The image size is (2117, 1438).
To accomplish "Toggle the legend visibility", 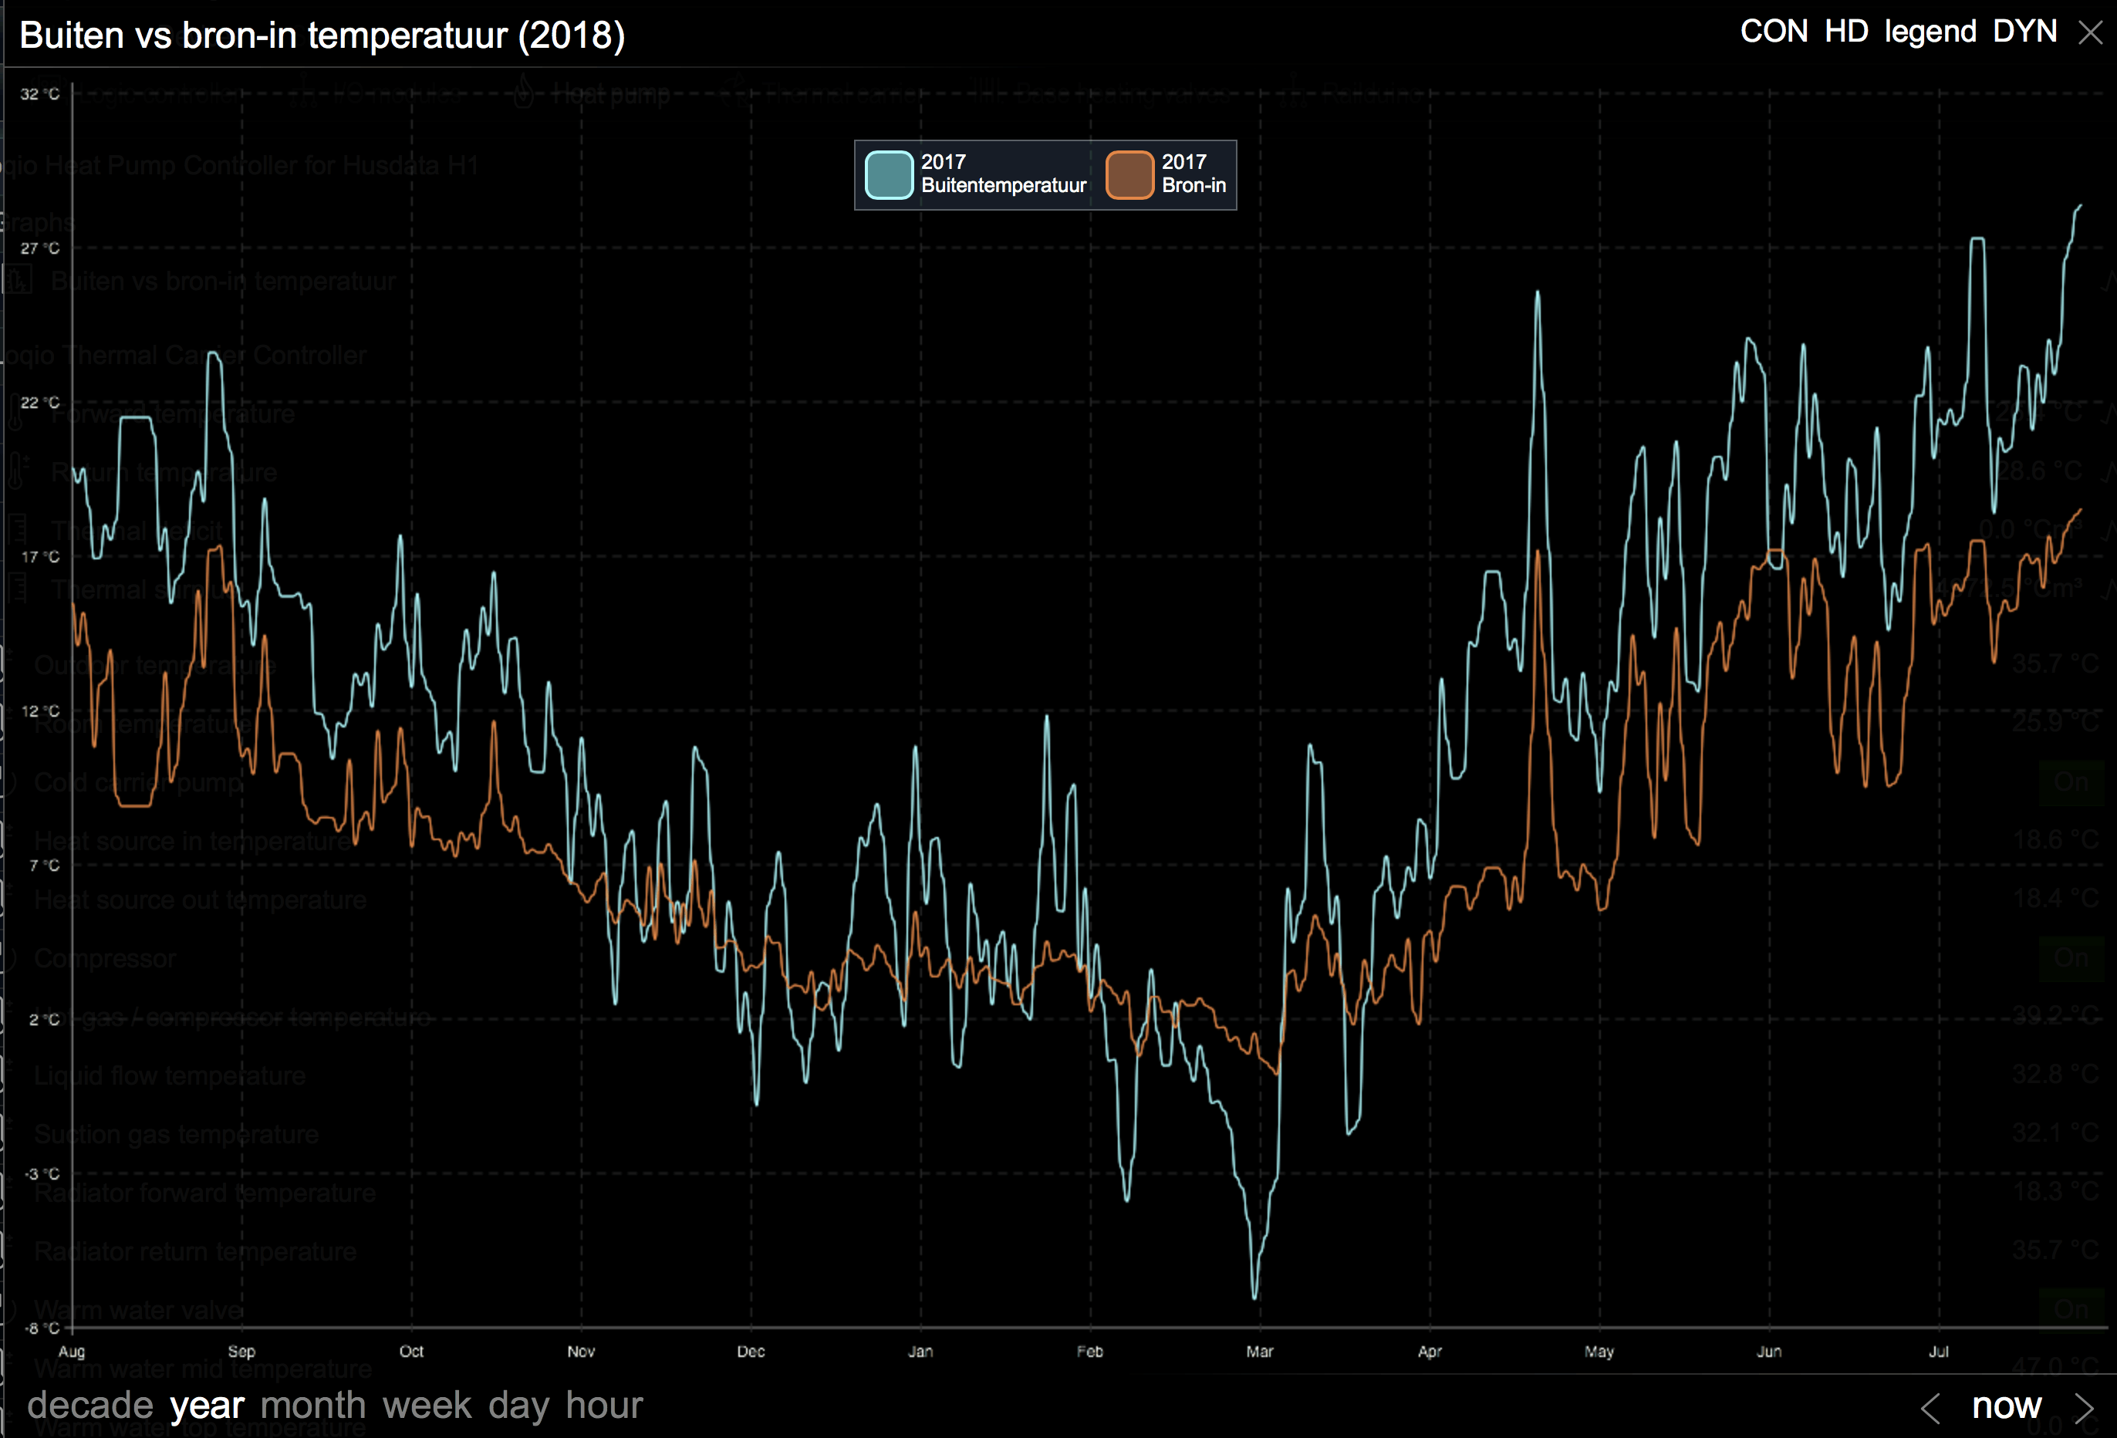I will click(x=1930, y=32).
